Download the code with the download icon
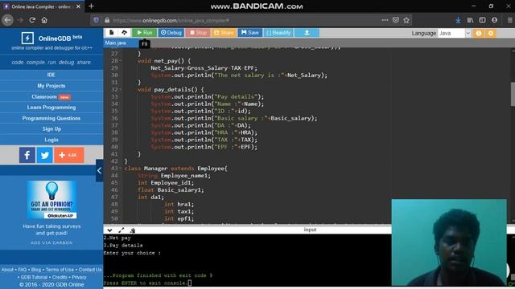 pos(307,32)
